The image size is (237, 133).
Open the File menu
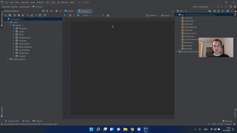click(7, 2)
